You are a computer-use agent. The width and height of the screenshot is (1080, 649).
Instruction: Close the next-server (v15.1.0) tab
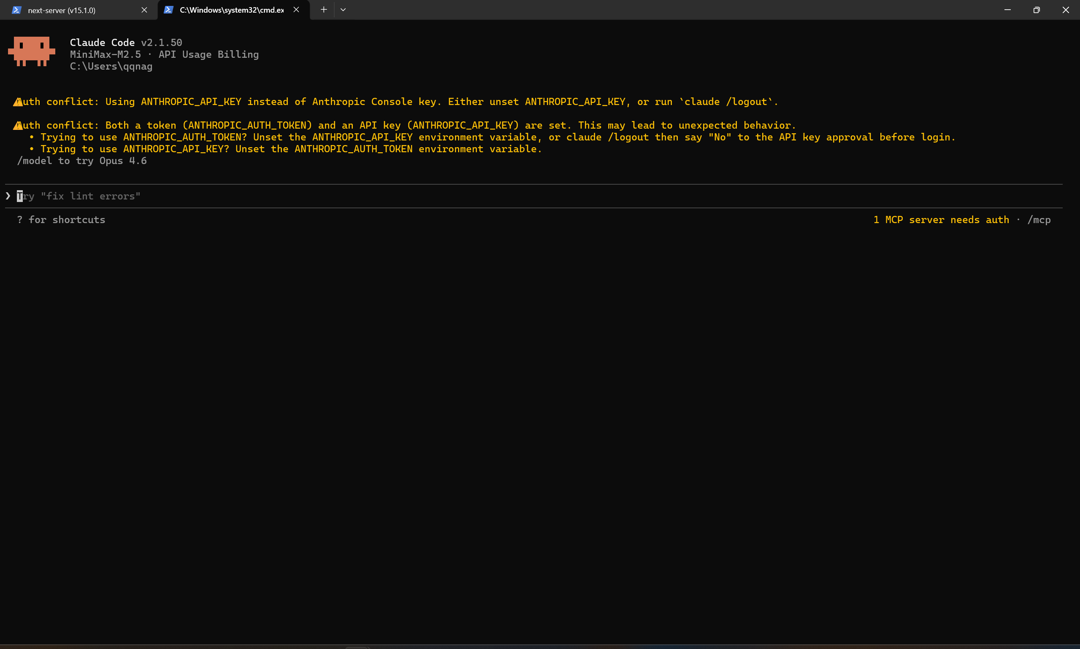[144, 10]
